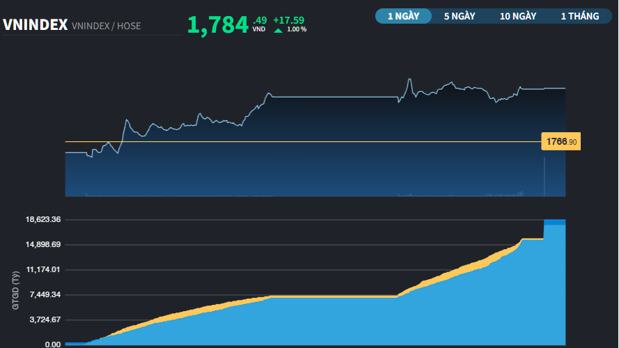Open the 1 THÁNG range tab
619x348 pixels.
tap(580, 16)
